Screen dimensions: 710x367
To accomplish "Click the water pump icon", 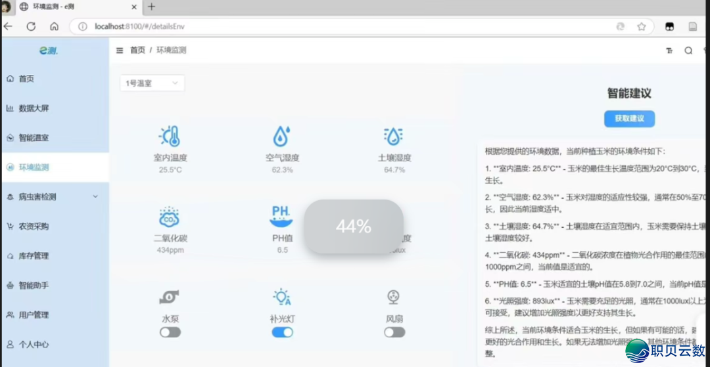I will click(x=170, y=297).
